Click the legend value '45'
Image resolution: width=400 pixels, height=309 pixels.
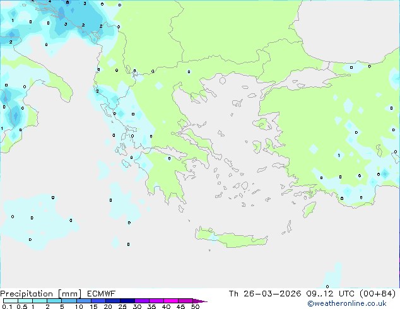click(180, 306)
